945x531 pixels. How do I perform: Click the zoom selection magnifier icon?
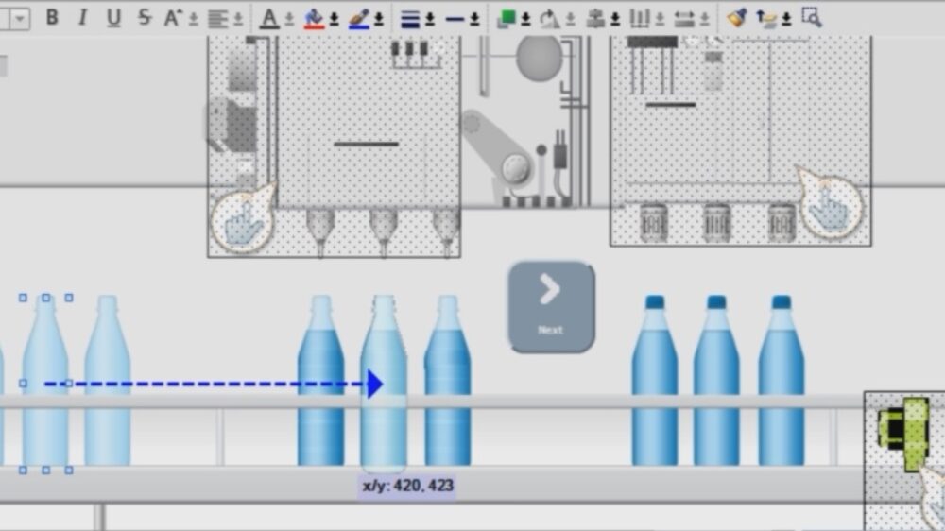click(812, 17)
